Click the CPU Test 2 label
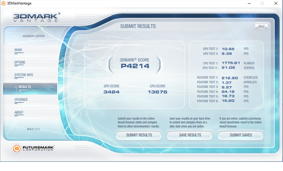 210,68
